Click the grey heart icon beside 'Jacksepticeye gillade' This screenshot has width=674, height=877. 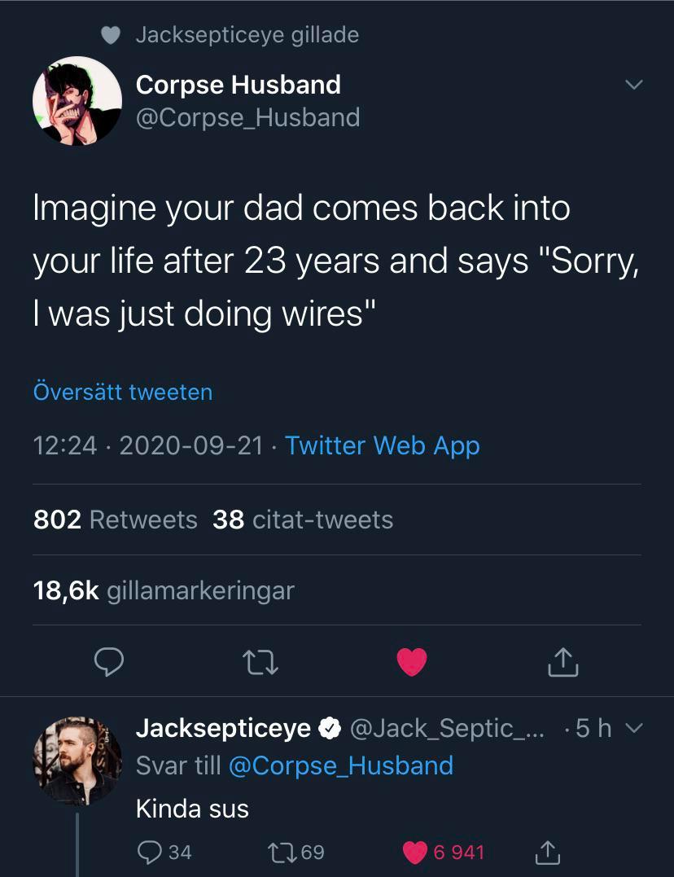[x=111, y=35]
